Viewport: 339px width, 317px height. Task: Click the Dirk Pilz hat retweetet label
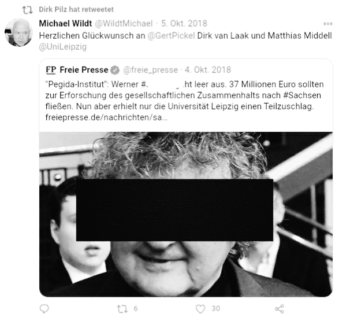76,9
